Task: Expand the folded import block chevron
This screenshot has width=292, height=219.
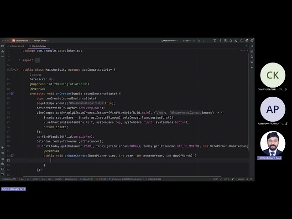Action: [x=20, y=60]
